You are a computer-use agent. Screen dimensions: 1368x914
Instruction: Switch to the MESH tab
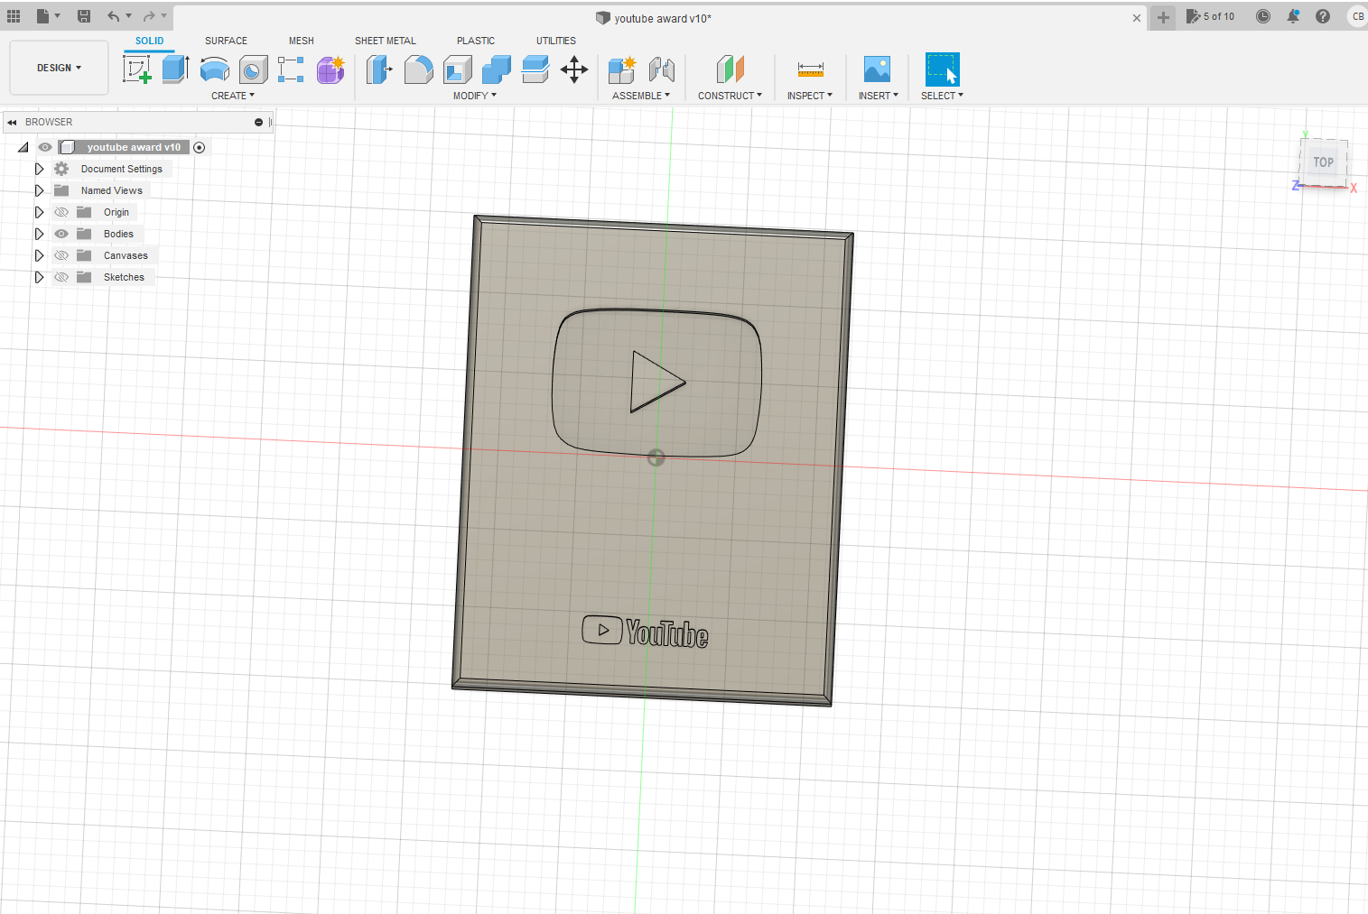coord(301,41)
